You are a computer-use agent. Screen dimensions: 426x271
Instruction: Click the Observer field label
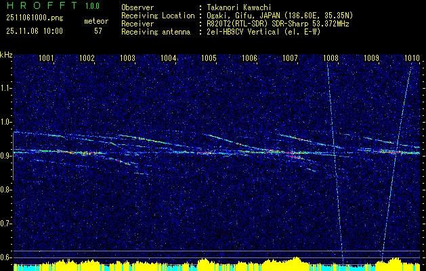point(137,7)
